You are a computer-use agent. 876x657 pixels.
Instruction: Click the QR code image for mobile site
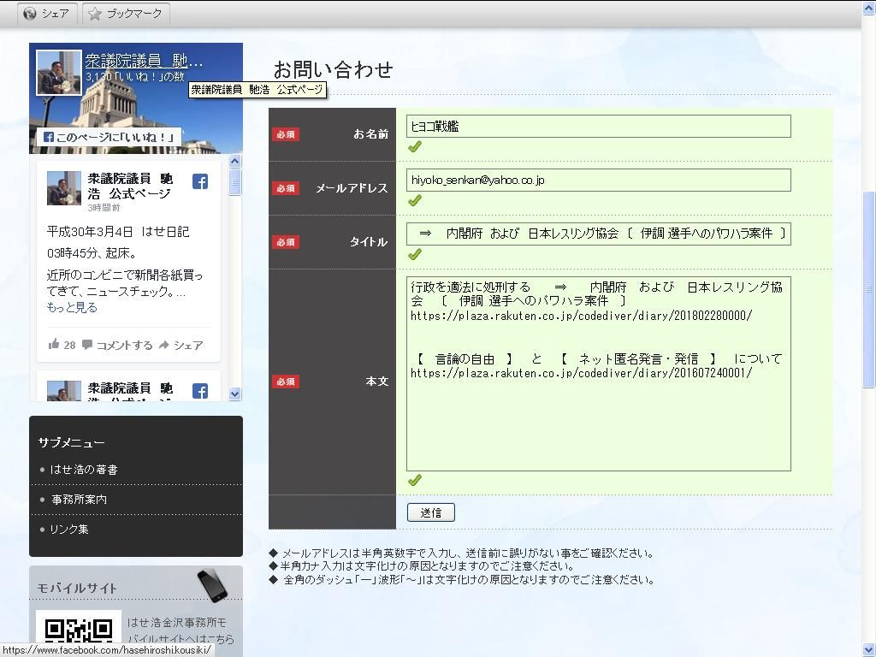pyautogui.click(x=79, y=631)
